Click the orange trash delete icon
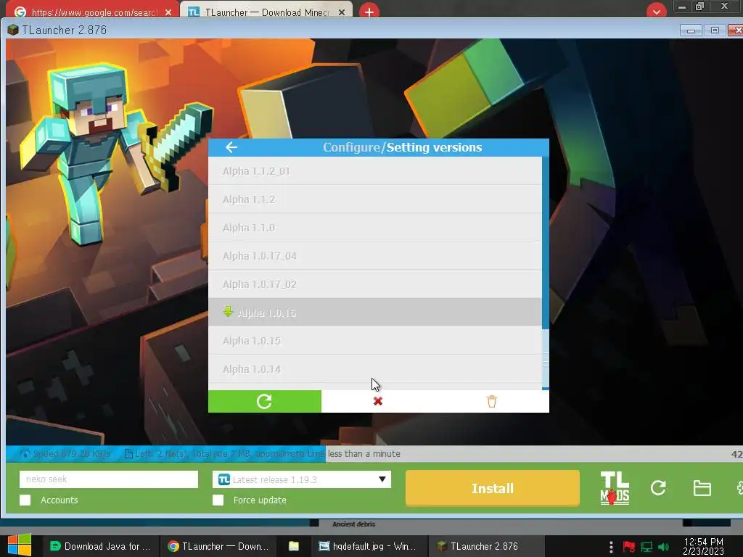Image resolution: width=743 pixels, height=557 pixels. click(x=492, y=401)
